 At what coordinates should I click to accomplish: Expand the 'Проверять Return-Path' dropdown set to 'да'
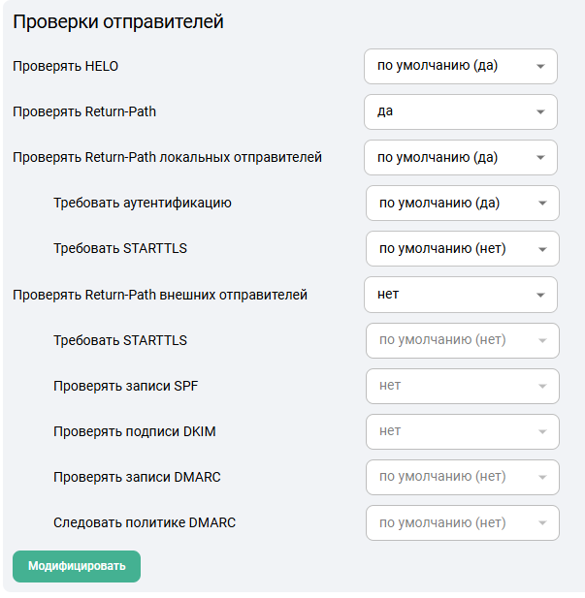click(x=461, y=111)
